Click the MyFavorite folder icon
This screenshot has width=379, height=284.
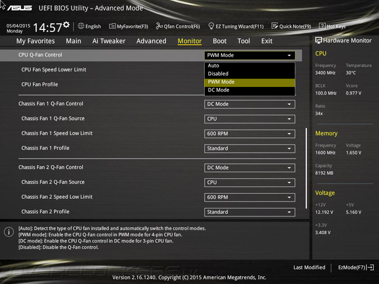tap(112, 26)
